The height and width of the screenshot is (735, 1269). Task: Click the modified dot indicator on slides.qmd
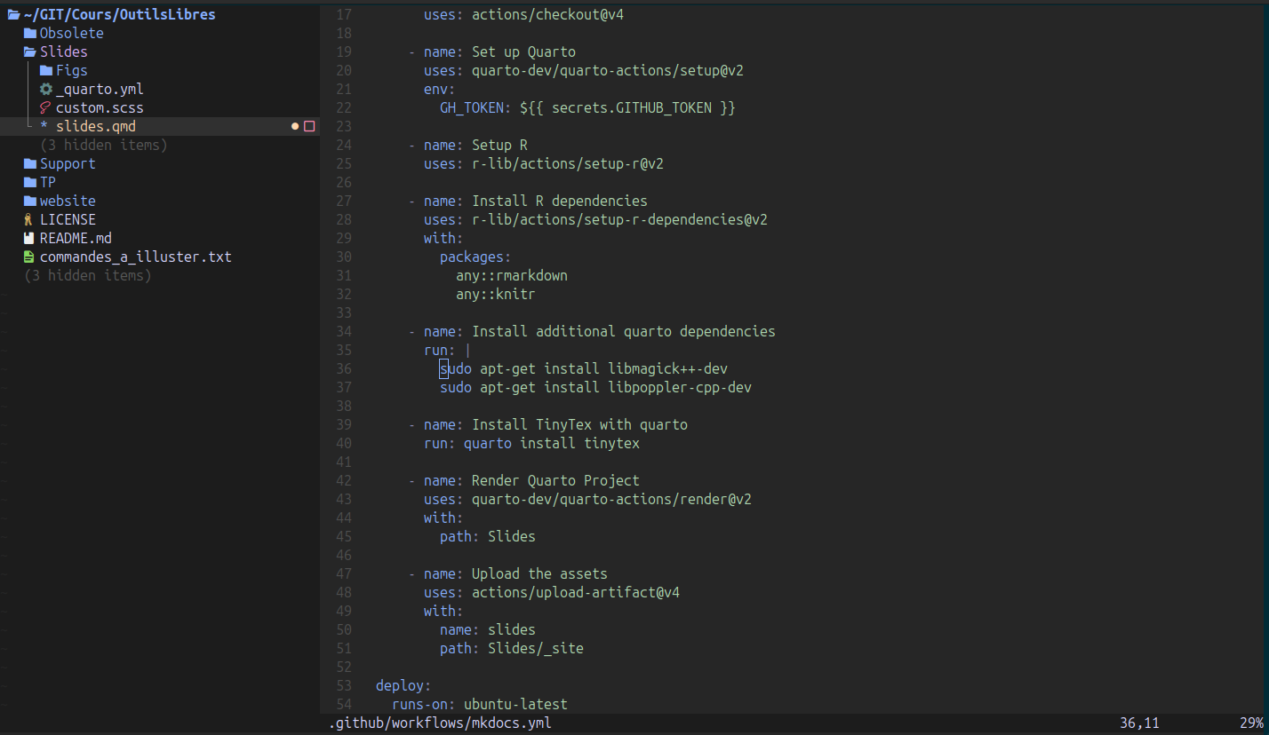pos(295,127)
